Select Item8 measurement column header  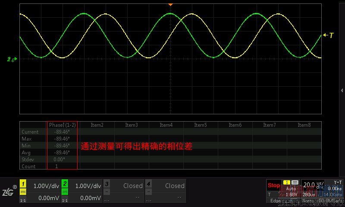[304, 125]
